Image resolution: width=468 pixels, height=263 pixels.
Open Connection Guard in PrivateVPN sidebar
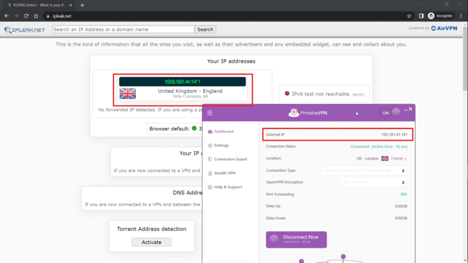tap(230, 159)
